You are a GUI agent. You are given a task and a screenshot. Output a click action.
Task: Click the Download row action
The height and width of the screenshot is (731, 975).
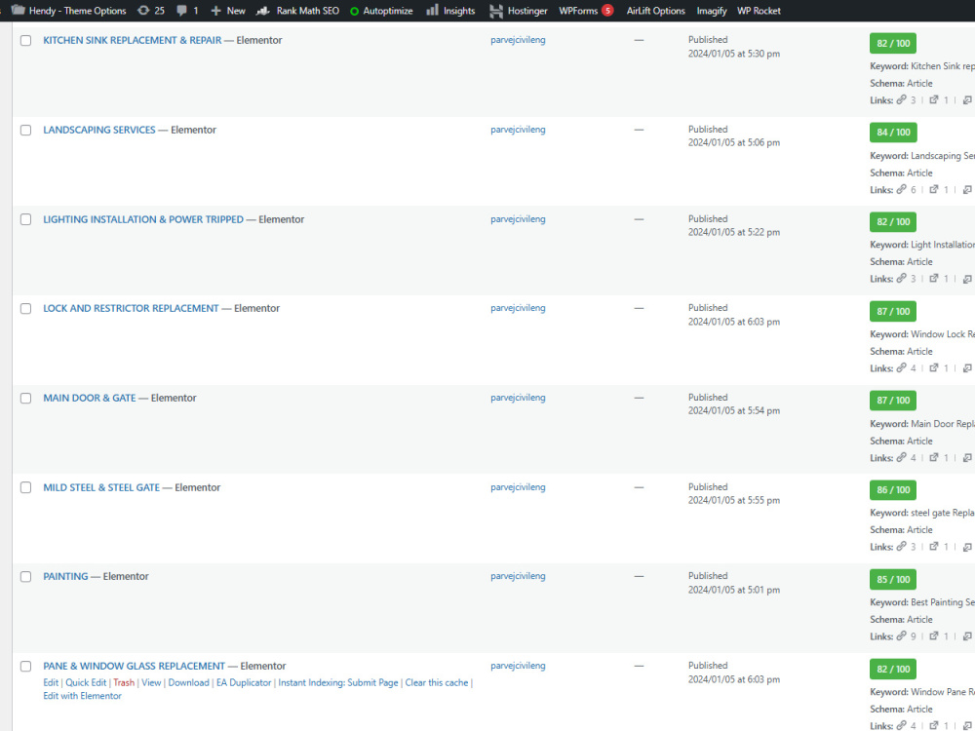pyautogui.click(x=188, y=682)
